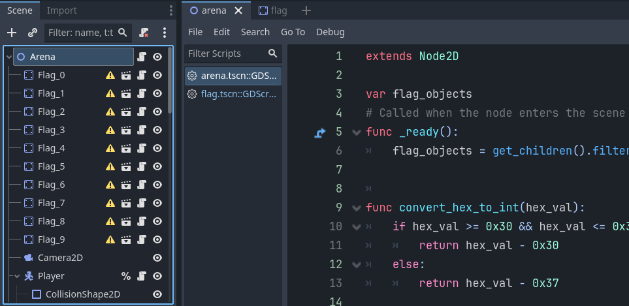Open the script attached to Player
The image size is (629, 306).
(x=141, y=277)
